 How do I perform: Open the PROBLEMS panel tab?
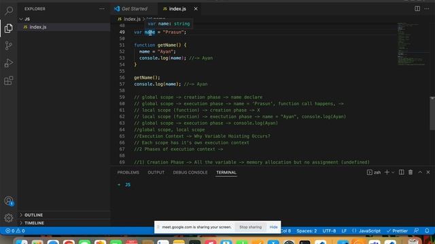[x=128, y=172]
